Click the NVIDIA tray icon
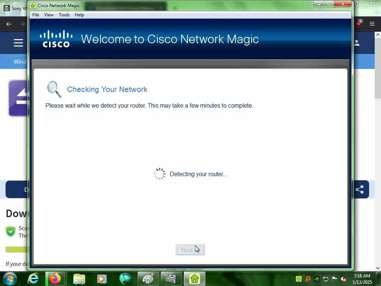381x286 pixels. coord(317,279)
